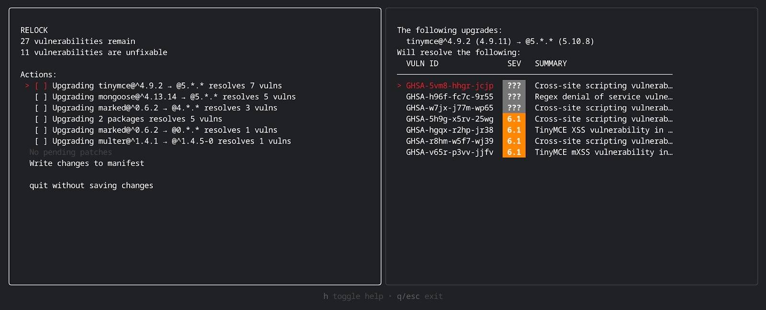Select 'Upgrading multer@^1.4.1' row text
The height and width of the screenshot is (310, 766).
point(171,141)
